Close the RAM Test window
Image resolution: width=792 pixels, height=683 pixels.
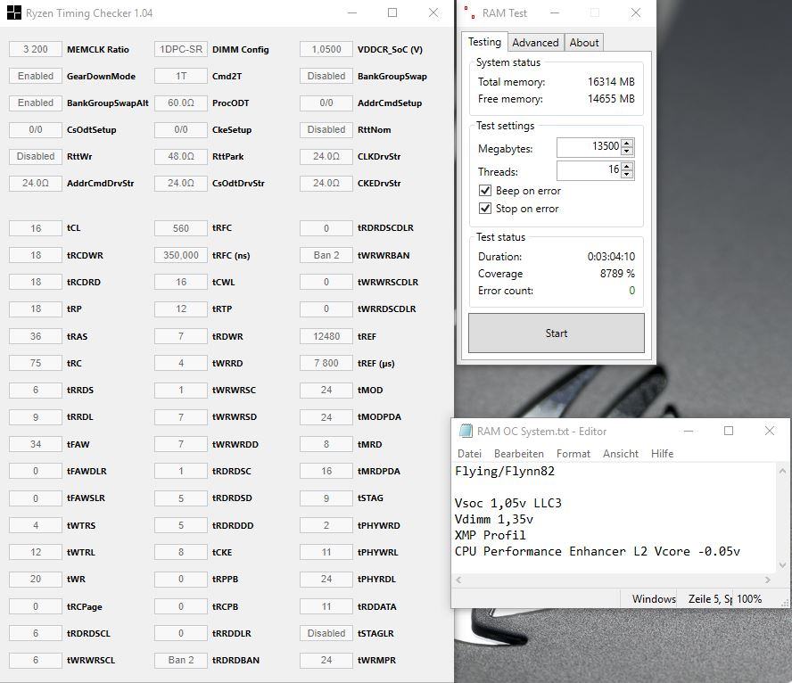[x=636, y=12]
